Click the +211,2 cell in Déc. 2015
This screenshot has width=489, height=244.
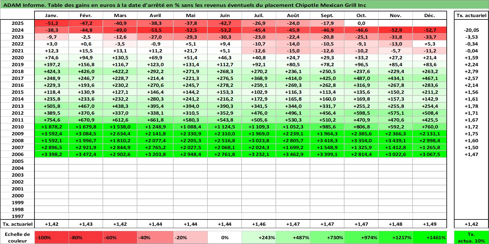click(430, 92)
